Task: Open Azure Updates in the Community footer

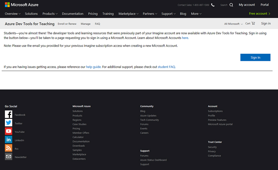Action: 148,116
